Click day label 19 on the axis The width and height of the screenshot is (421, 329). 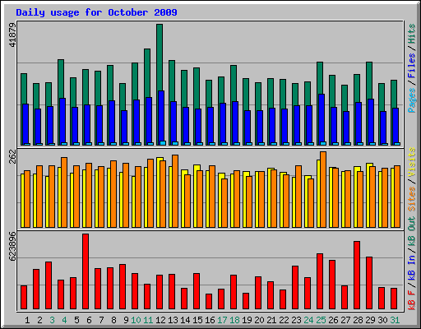pos(247,320)
